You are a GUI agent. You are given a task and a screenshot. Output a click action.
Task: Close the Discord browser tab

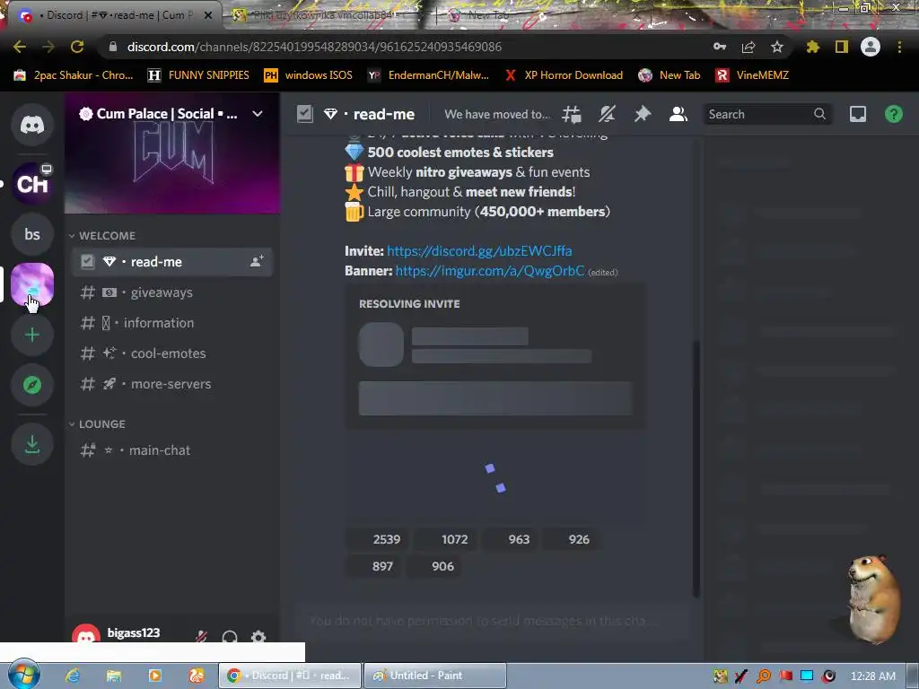[x=208, y=15]
